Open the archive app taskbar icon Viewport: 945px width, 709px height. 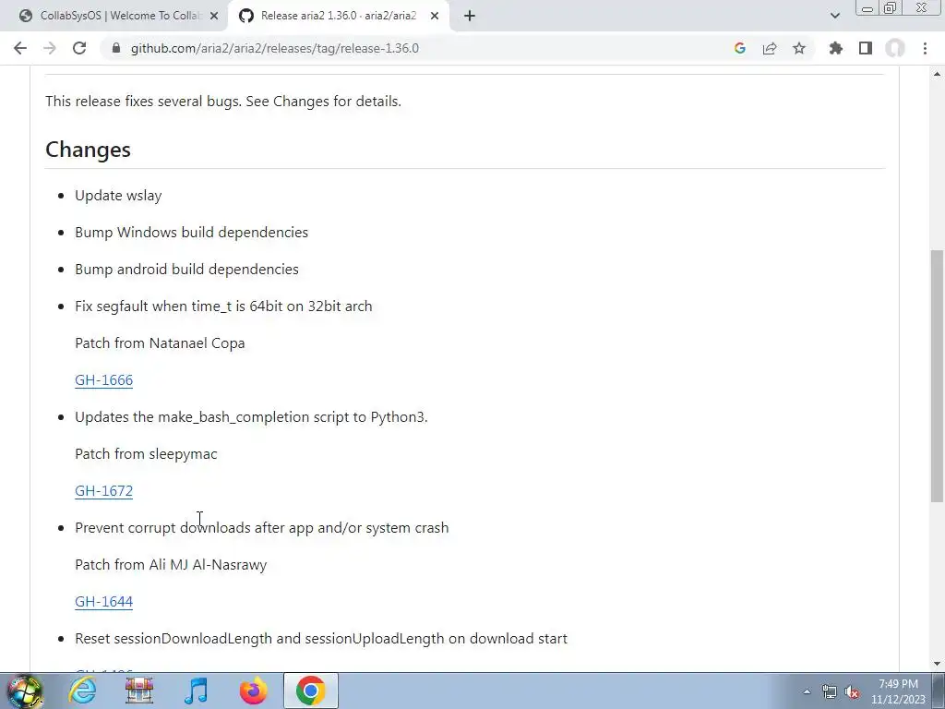[138, 691]
